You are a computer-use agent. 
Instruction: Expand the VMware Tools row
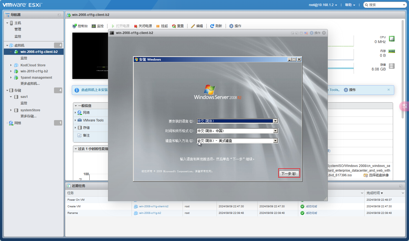coord(75,120)
